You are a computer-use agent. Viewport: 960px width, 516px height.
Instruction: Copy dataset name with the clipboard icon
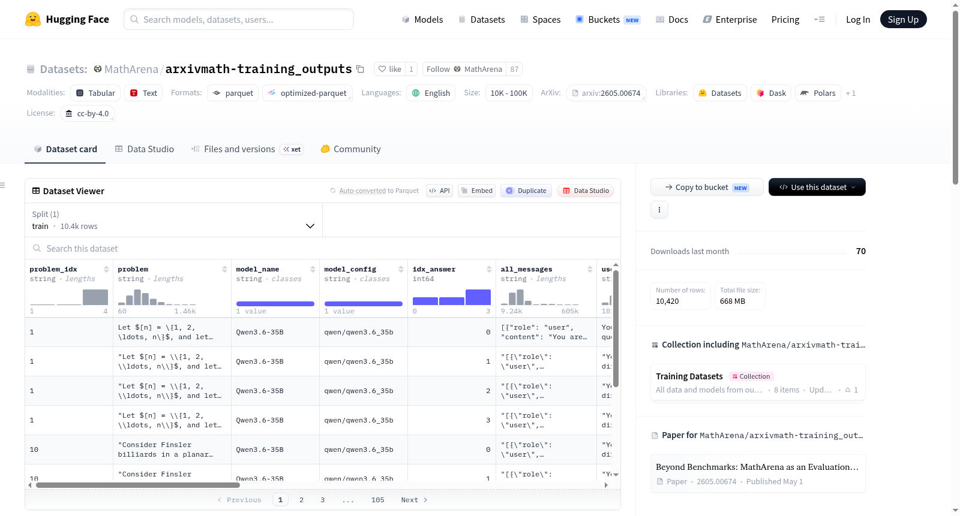pos(360,69)
